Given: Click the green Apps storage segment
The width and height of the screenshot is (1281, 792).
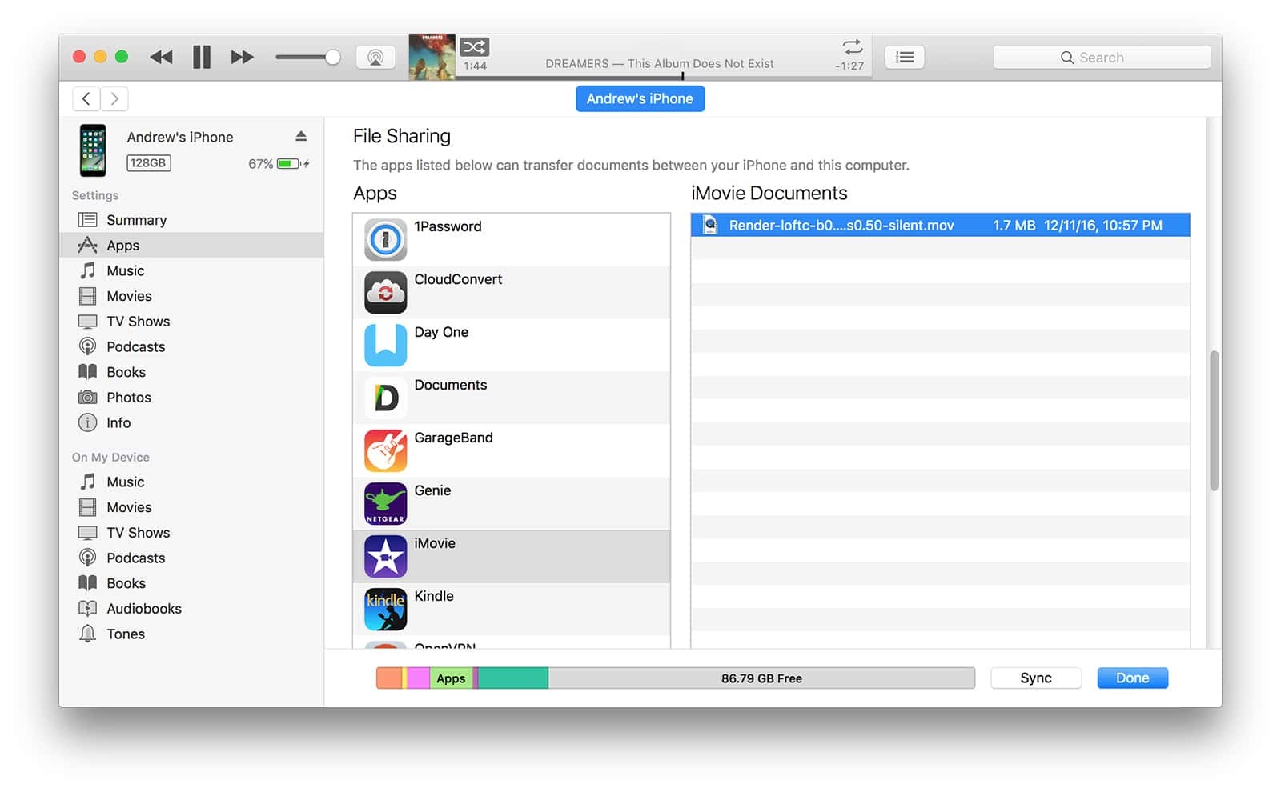Looking at the screenshot, I should 452,678.
